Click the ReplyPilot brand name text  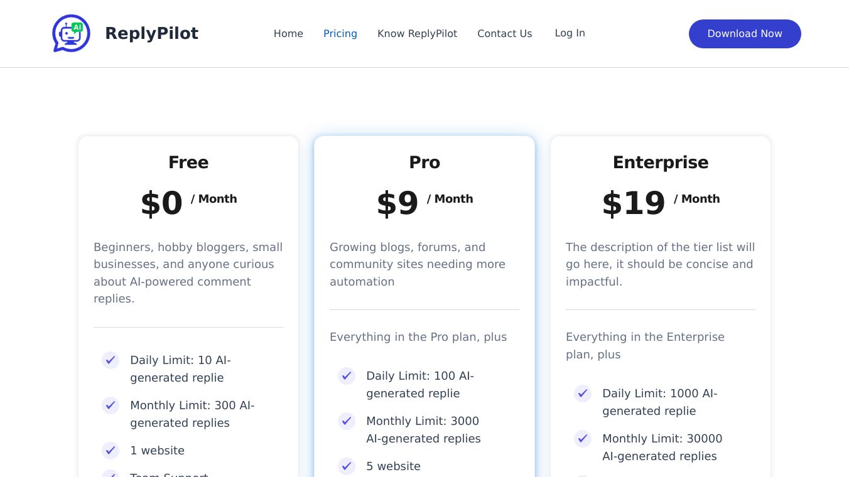151,33
